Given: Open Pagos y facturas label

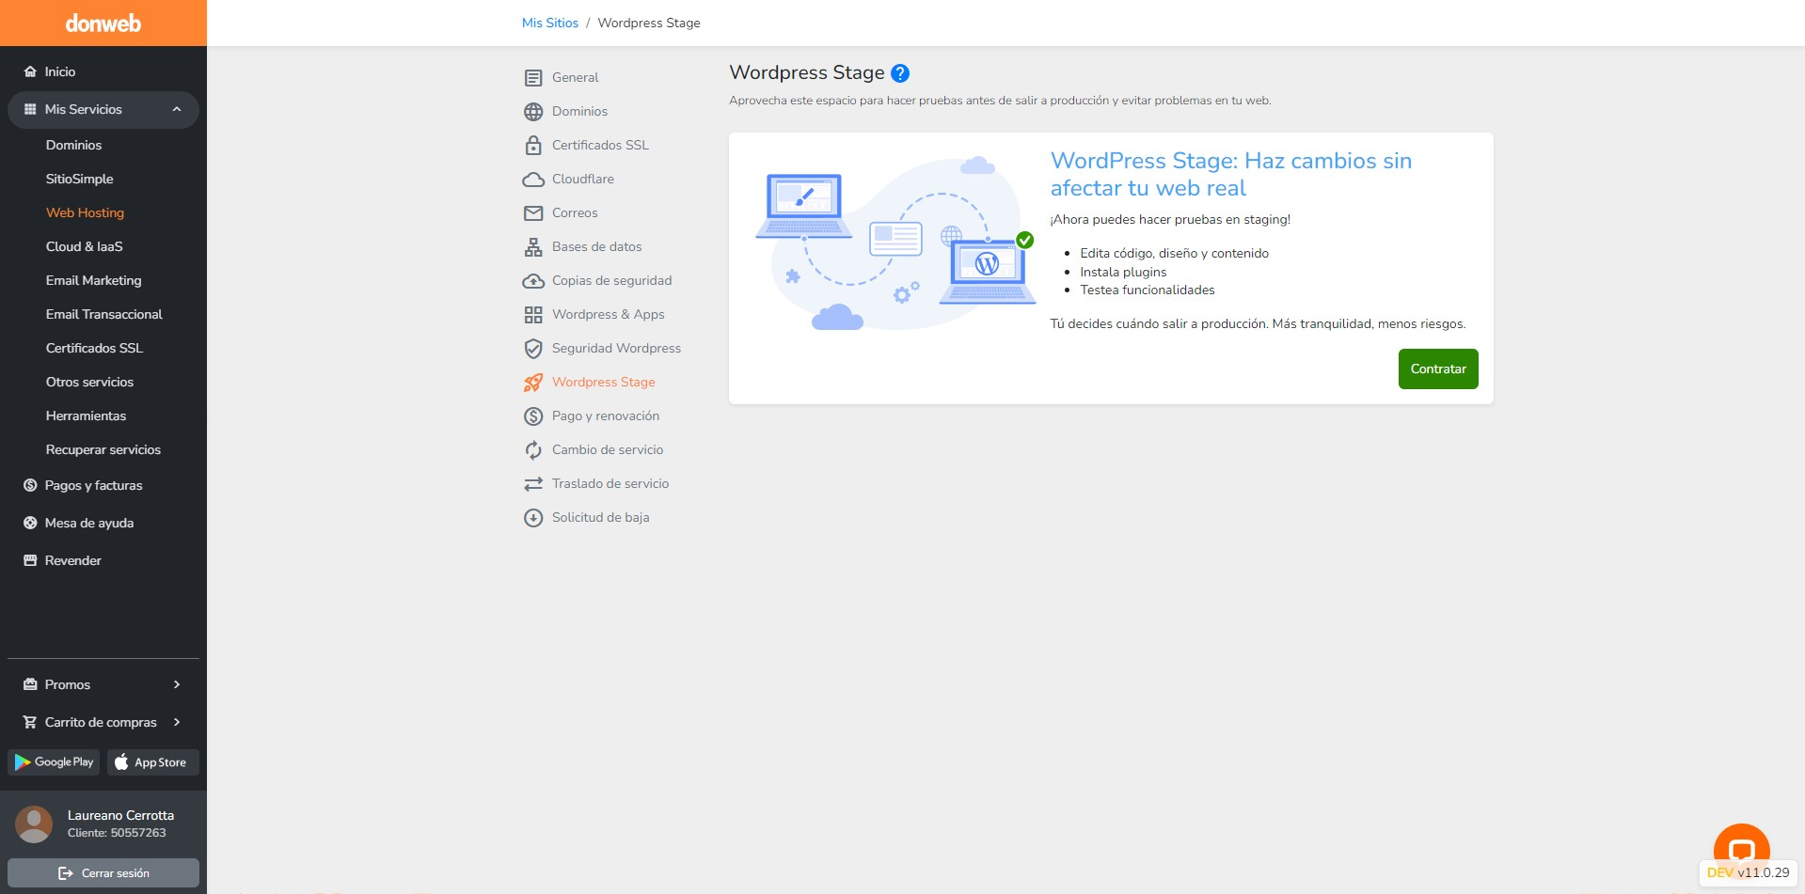Looking at the screenshot, I should pyautogui.click(x=93, y=485).
